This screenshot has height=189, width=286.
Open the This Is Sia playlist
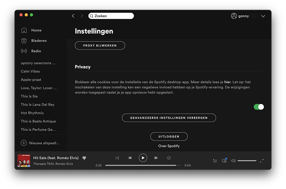(x=29, y=96)
